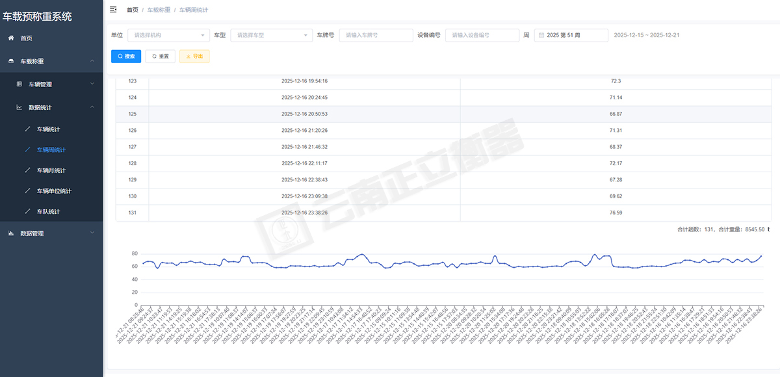Click the home icon beside 首页

(x=11, y=38)
